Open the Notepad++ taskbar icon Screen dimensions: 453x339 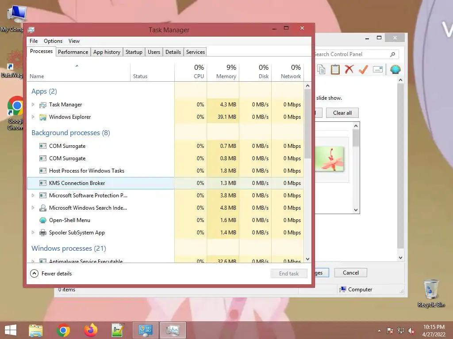pos(118,330)
